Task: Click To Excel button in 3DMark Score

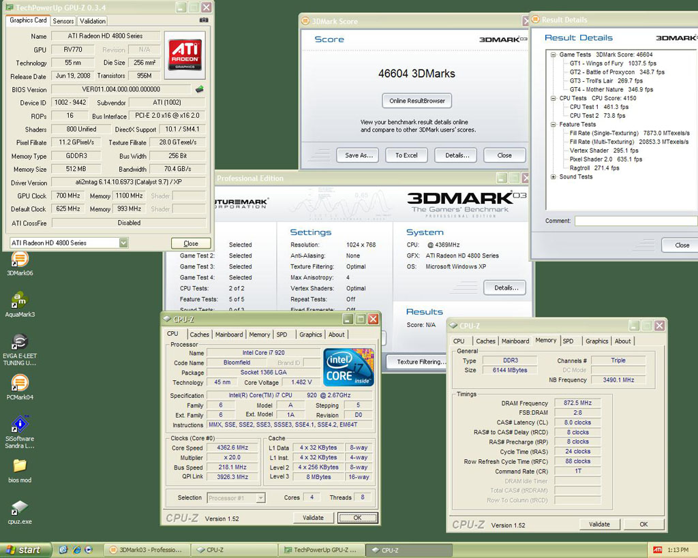Action: pos(406,155)
